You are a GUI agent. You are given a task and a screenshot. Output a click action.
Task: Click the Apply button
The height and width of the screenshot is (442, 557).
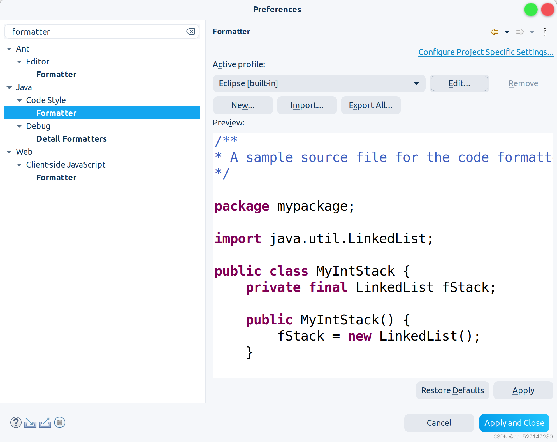coord(523,390)
